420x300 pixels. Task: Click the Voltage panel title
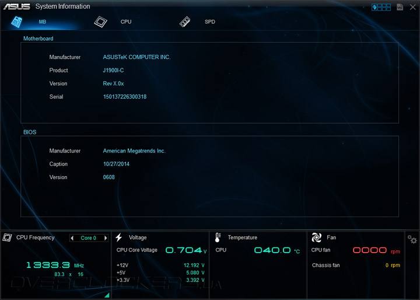pyautogui.click(x=138, y=238)
